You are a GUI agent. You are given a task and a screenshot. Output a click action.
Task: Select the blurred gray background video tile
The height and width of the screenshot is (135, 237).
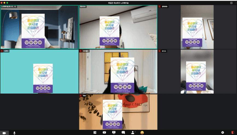[197, 72]
